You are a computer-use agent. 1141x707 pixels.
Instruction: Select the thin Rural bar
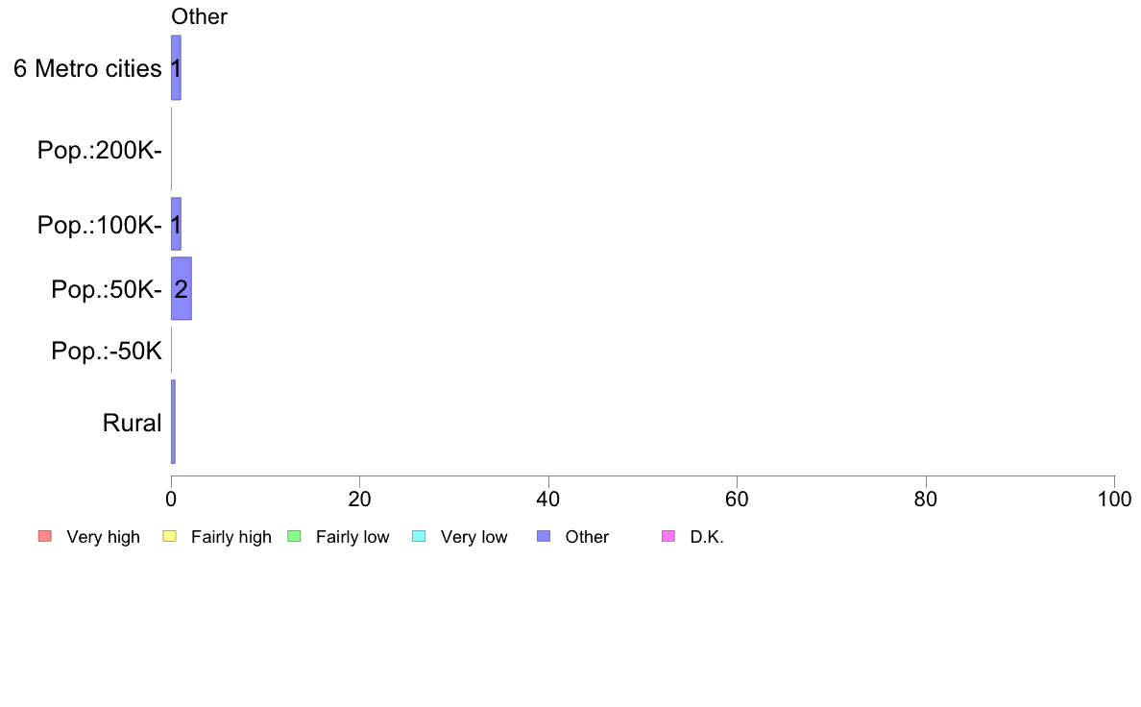point(173,422)
